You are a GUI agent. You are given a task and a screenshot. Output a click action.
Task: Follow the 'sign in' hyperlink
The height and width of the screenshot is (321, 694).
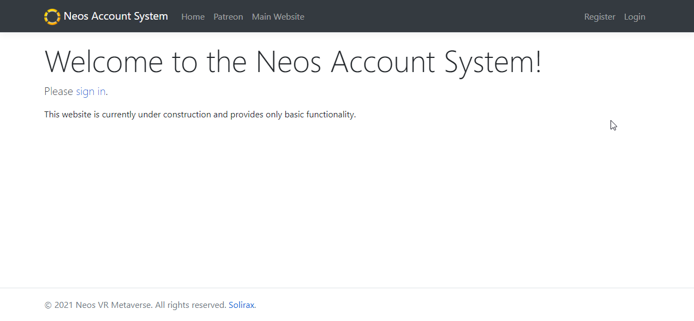pyautogui.click(x=91, y=91)
